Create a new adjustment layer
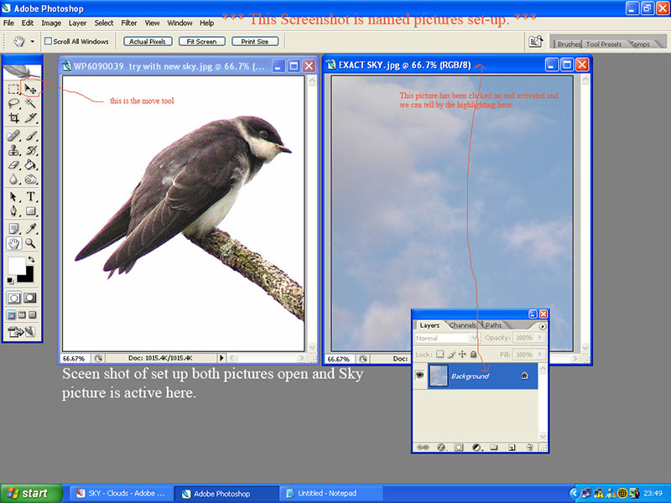 477,448
